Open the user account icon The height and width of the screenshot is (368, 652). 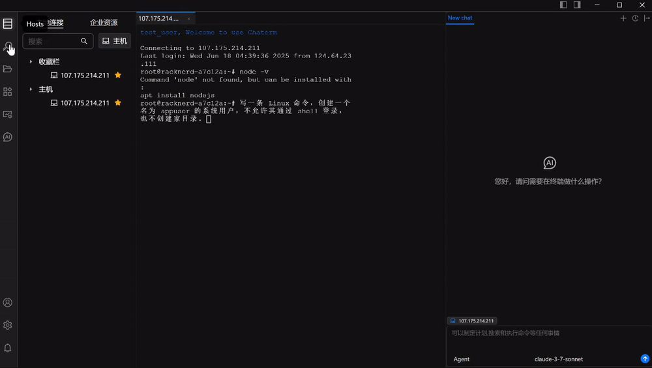tap(7, 302)
